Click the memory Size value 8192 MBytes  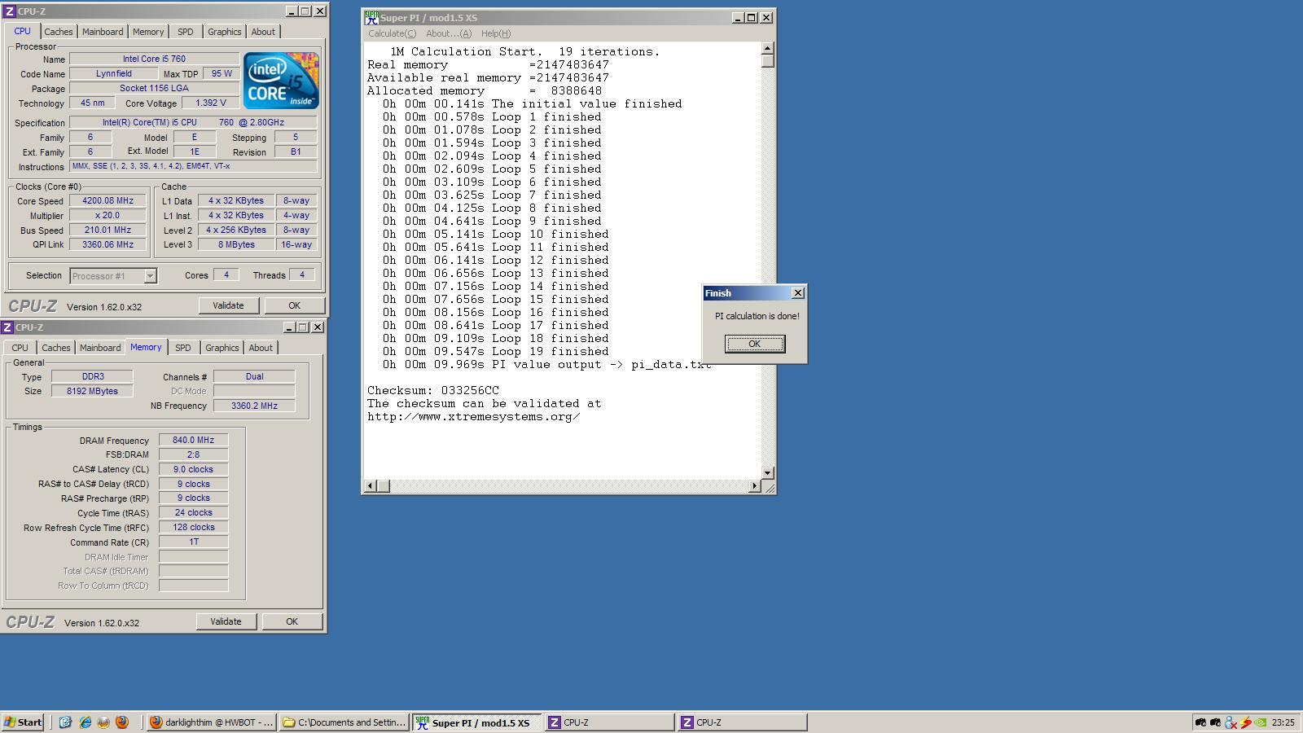pyautogui.click(x=92, y=391)
